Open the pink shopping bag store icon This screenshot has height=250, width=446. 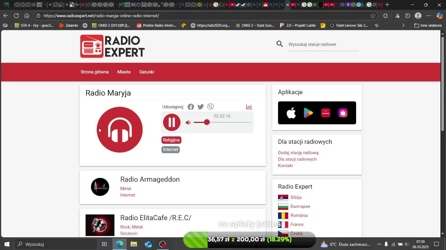[x=343, y=113]
